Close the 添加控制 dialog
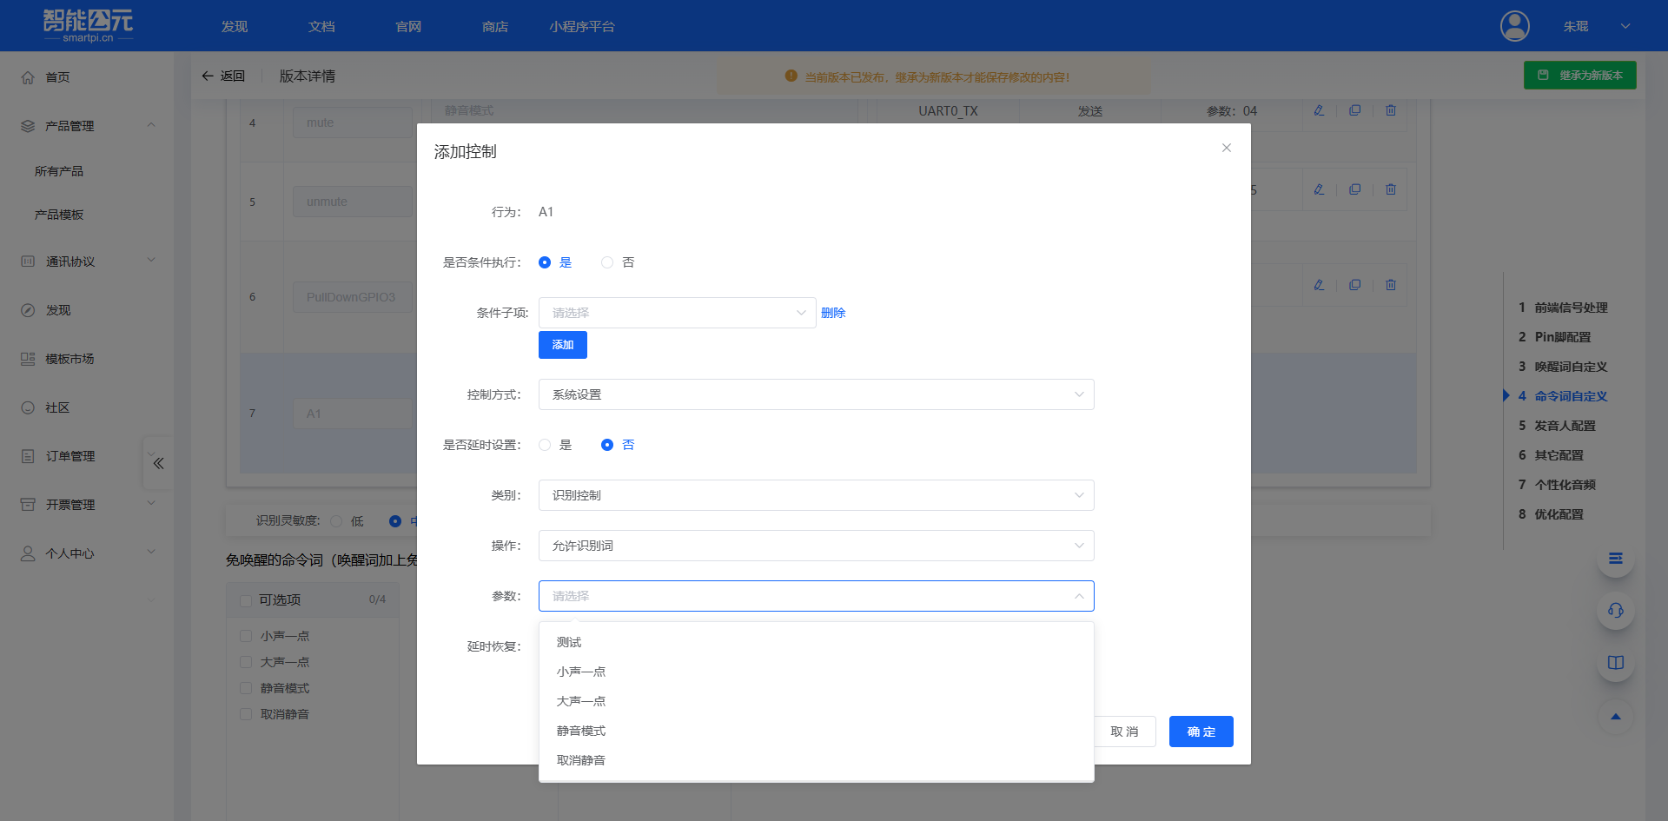 click(1226, 148)
